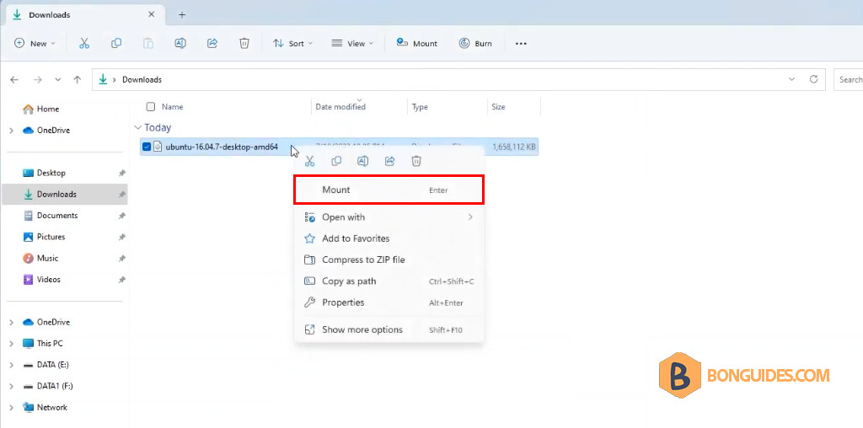Select Copy as path

pos(389,281)
